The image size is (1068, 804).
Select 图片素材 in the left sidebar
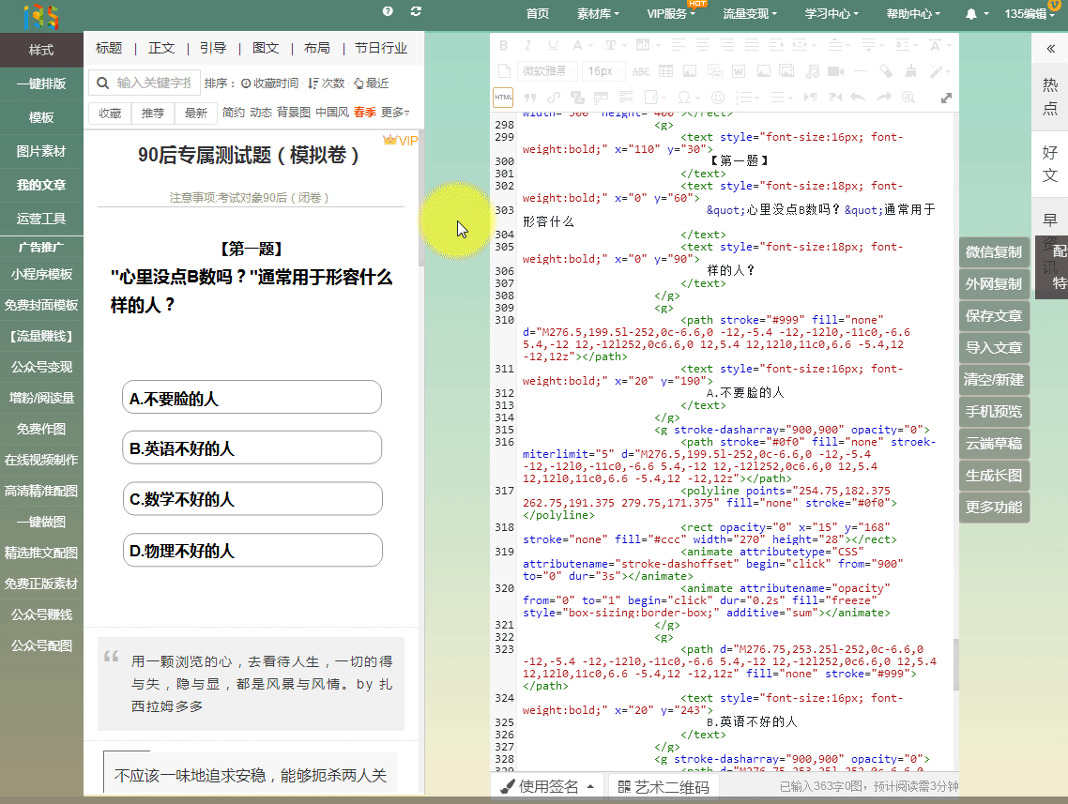tap(41, 151)
